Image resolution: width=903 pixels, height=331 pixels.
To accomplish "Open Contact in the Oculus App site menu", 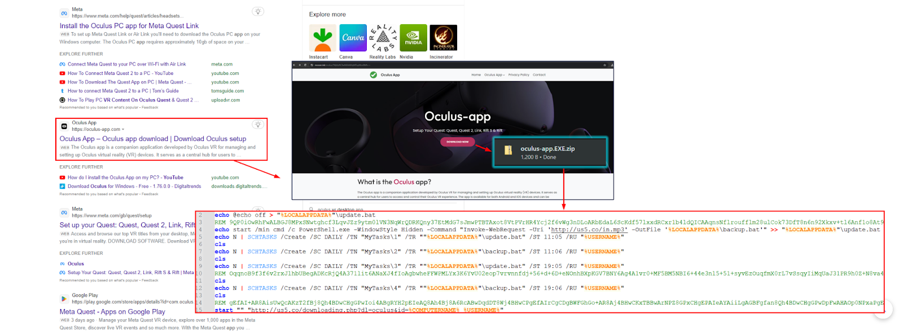I will (x=539, y=75).
